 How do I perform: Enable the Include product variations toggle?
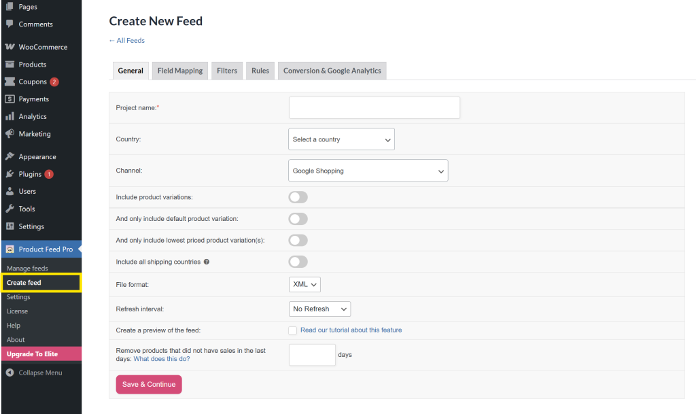[x=298, y=196]
